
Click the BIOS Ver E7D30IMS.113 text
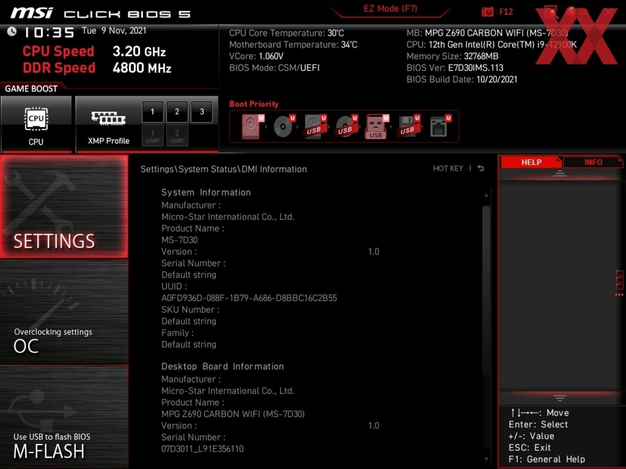pos(455,68)
